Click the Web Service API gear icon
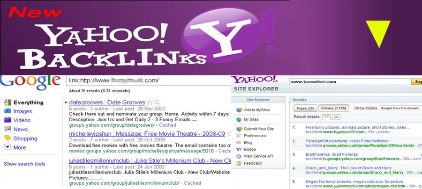Viewport: 422px width, 189px height. (239, 156)
